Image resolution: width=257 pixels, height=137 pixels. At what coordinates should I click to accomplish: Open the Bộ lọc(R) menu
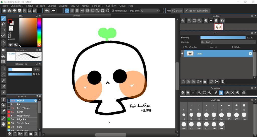[x=40, y=6]
